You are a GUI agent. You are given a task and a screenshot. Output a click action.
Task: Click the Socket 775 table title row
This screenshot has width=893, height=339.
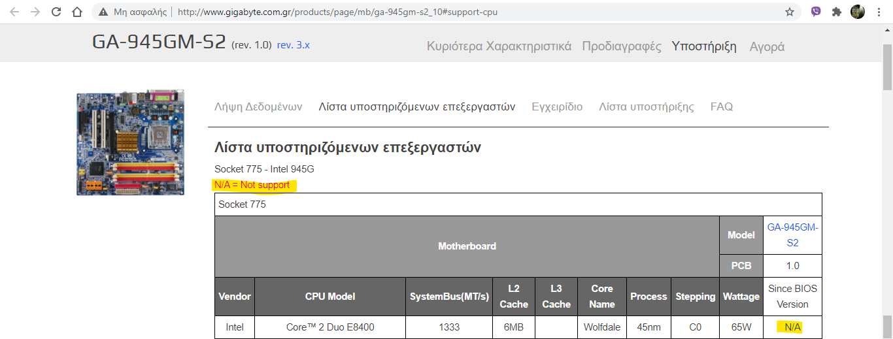[518, 204]
